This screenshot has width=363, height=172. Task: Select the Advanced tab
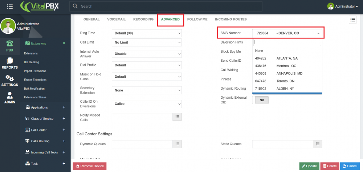coord(170,20)
